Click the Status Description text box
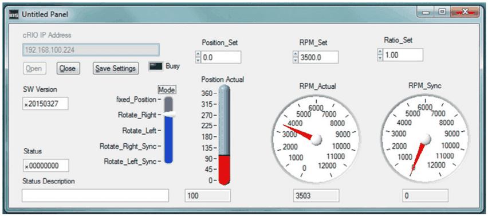 click(95, 195)
